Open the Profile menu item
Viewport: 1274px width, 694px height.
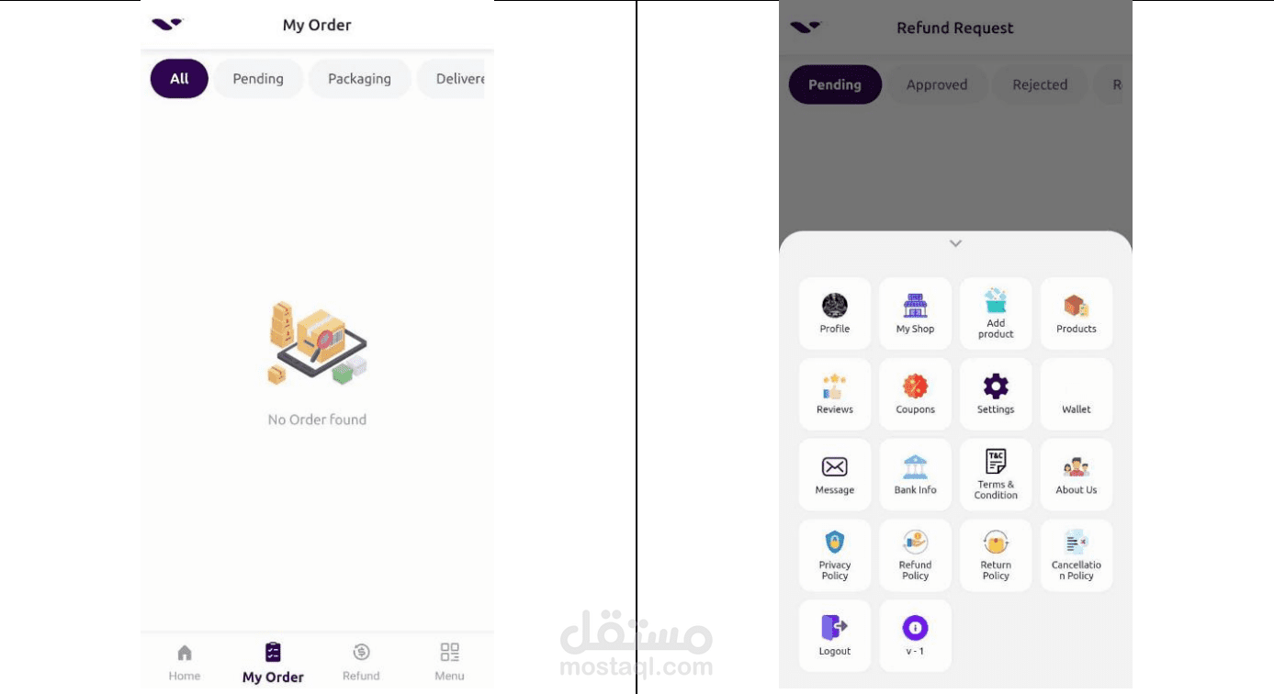[834, 313]
